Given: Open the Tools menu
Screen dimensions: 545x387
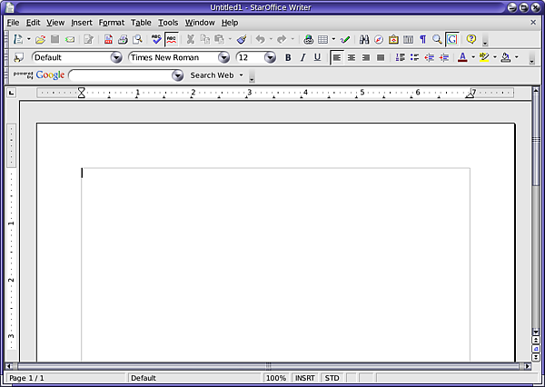Looking at the screenshot, I should point(168,23).
